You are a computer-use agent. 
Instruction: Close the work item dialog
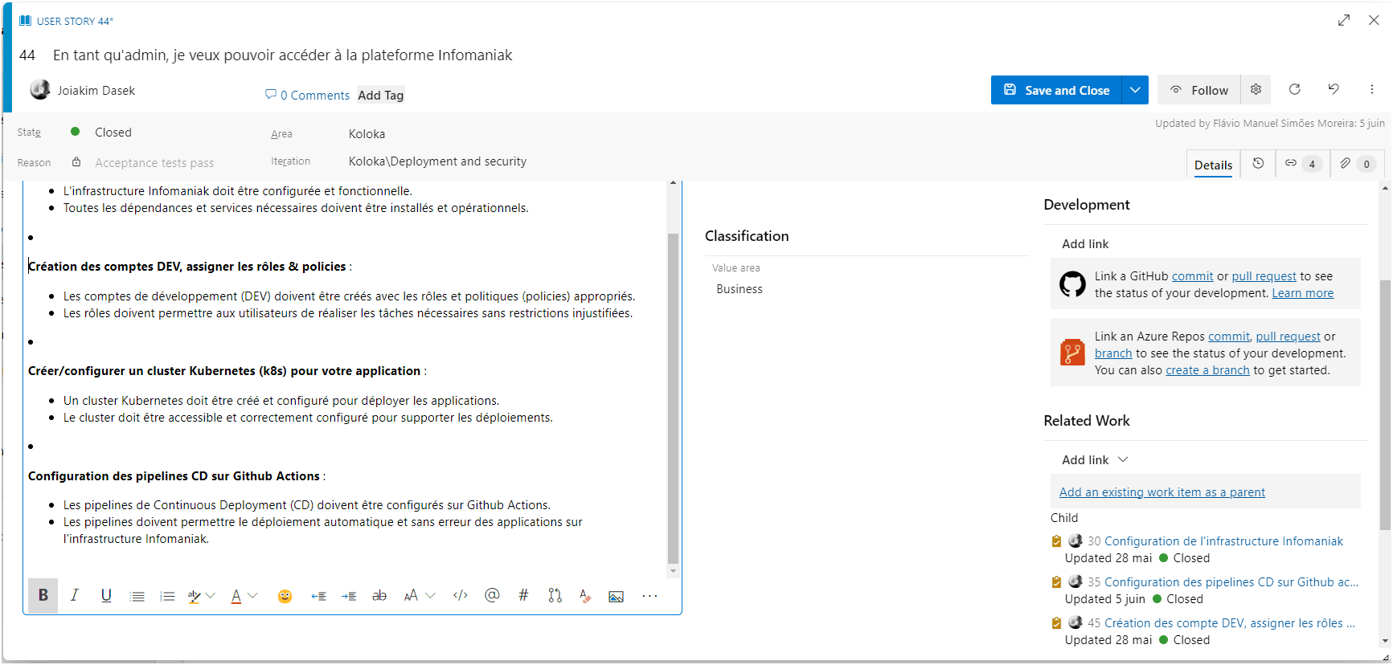point(1374,20)
